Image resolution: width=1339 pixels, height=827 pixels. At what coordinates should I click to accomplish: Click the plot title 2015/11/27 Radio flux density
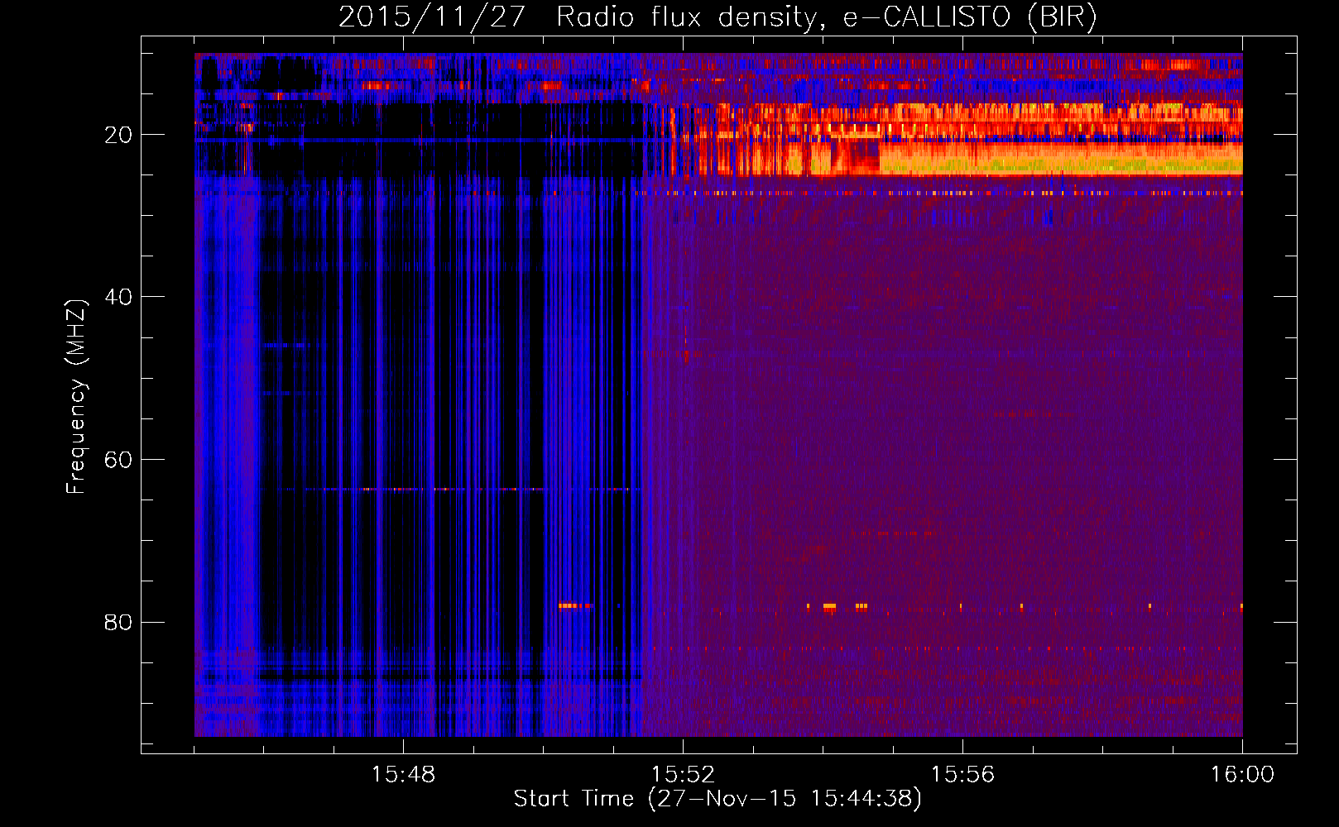coord(717,17)
